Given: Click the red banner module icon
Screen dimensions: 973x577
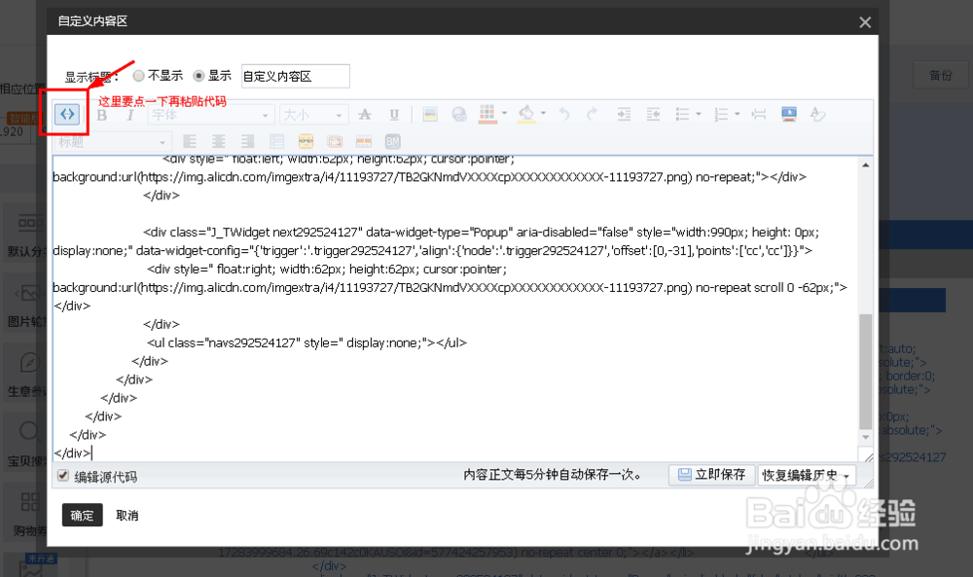Looking at the screenshot, I should 364,141.
